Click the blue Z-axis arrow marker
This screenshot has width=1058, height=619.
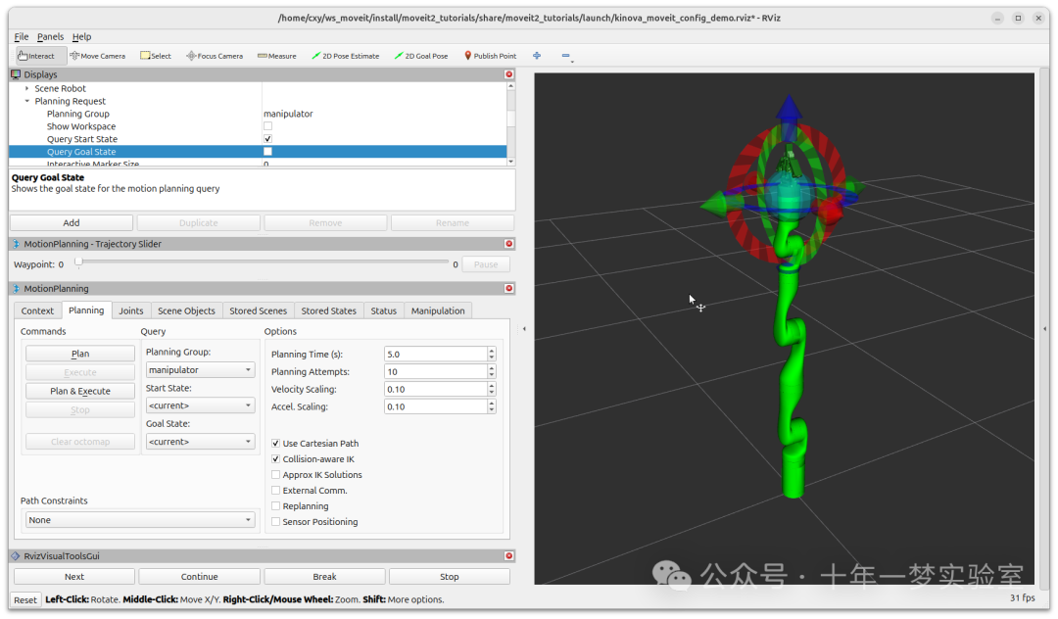788,110
